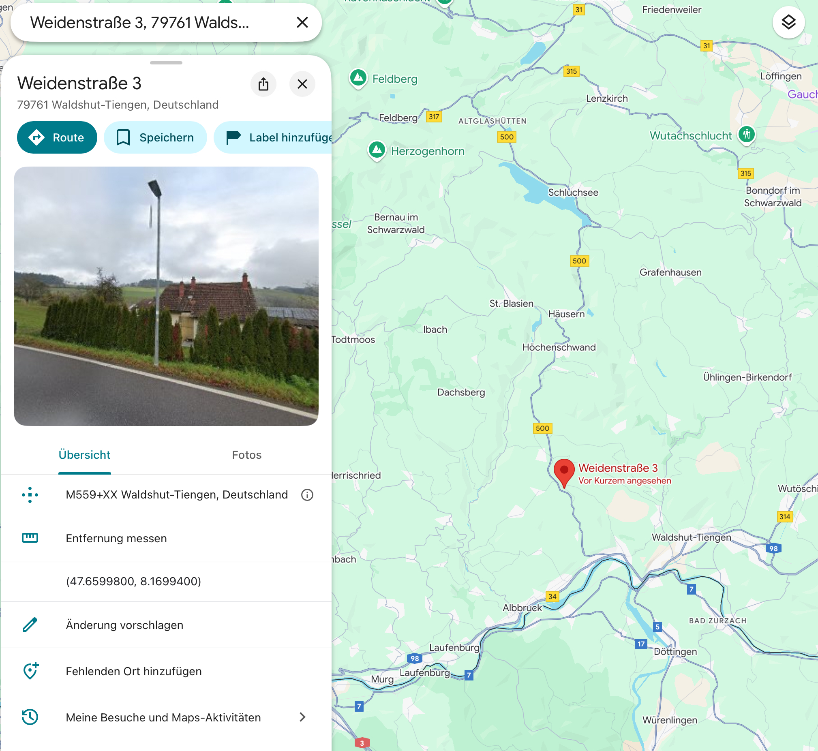
Task: Click the share icon beside Weidenstraße 3
Action: (x=263, y=84)
